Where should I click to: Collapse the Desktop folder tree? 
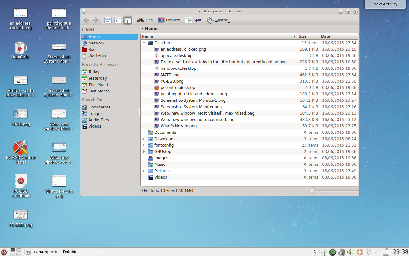(144, 43)
